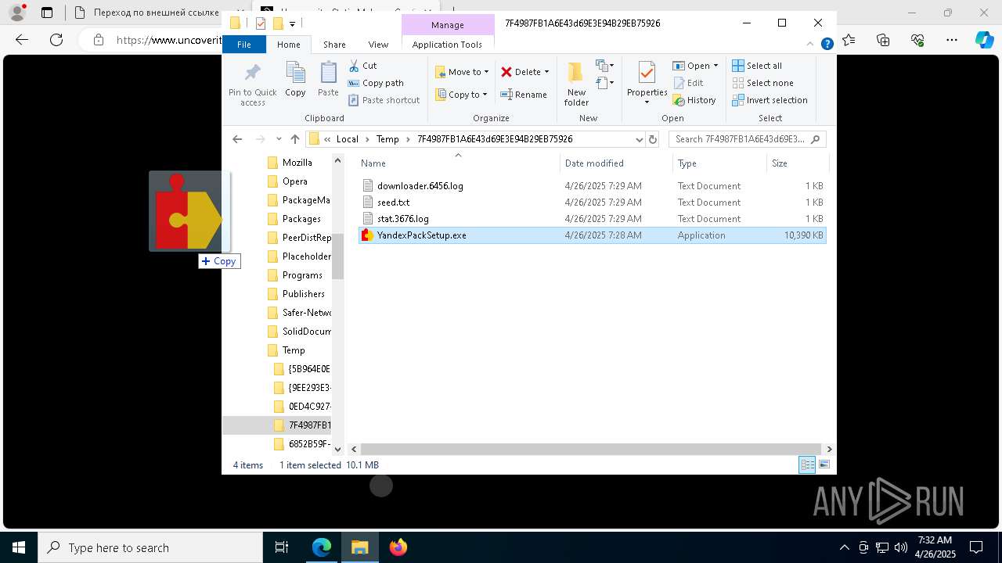This screenshot has width=1002, height=563.
Task: Open Windows Start menu
Action: pos(18,547)
